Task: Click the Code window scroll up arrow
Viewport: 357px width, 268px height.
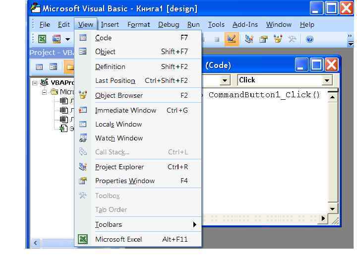Action: pos(332,97)
